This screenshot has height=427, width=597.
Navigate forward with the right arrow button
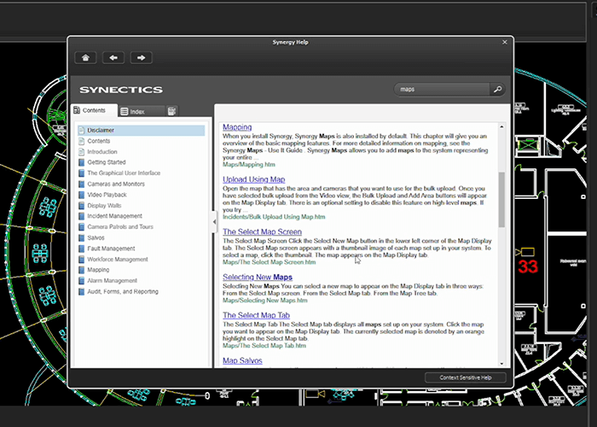[141, 57]
